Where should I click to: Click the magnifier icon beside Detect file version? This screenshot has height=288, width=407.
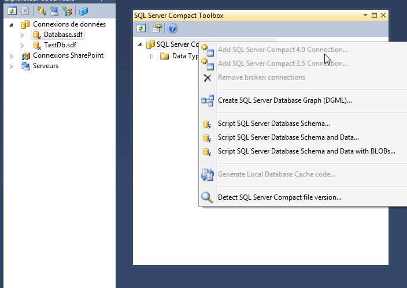pyautogui.click(x=207, y=197)
